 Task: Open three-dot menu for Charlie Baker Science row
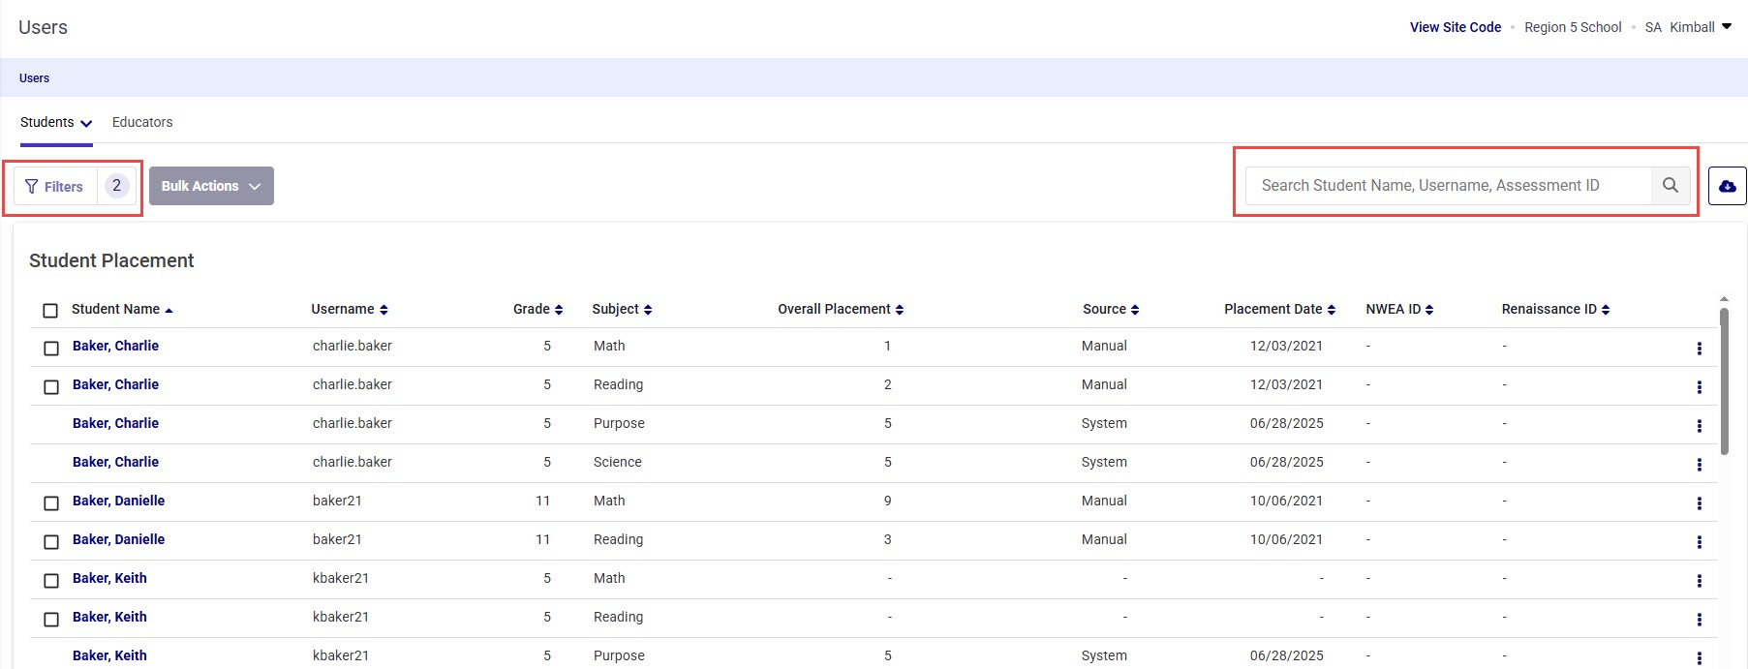coord(1699,465)
